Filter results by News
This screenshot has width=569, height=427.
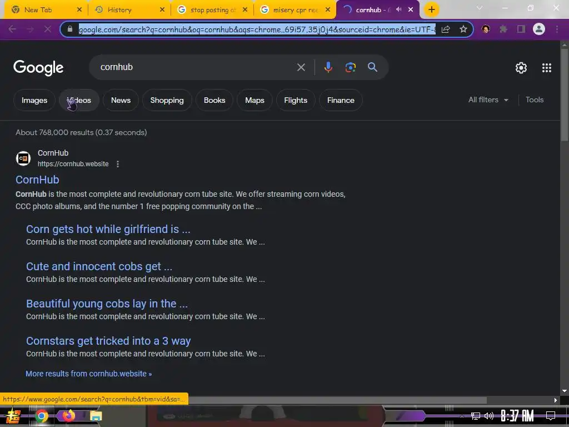[x=121, y=100]
